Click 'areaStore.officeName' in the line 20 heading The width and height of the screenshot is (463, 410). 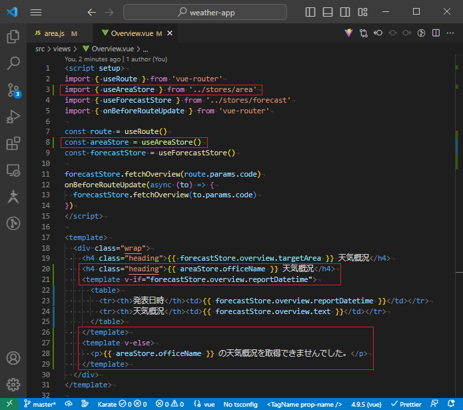pyautogui.click(x=223, y=269)
